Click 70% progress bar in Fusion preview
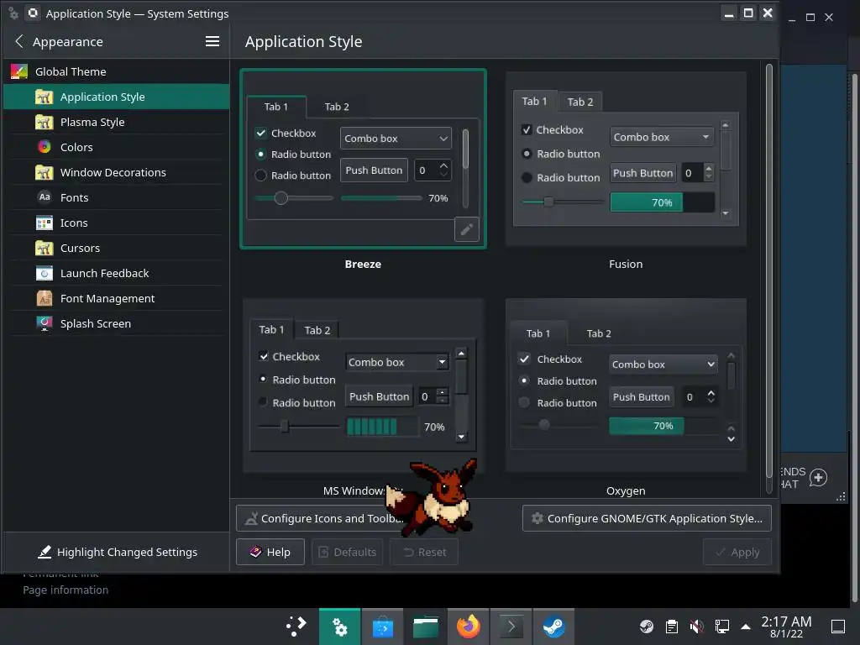Screen dimensions: 860x645 click(662, 202)
